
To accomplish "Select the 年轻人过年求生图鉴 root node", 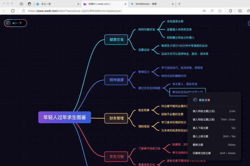I will click(65, 117).
